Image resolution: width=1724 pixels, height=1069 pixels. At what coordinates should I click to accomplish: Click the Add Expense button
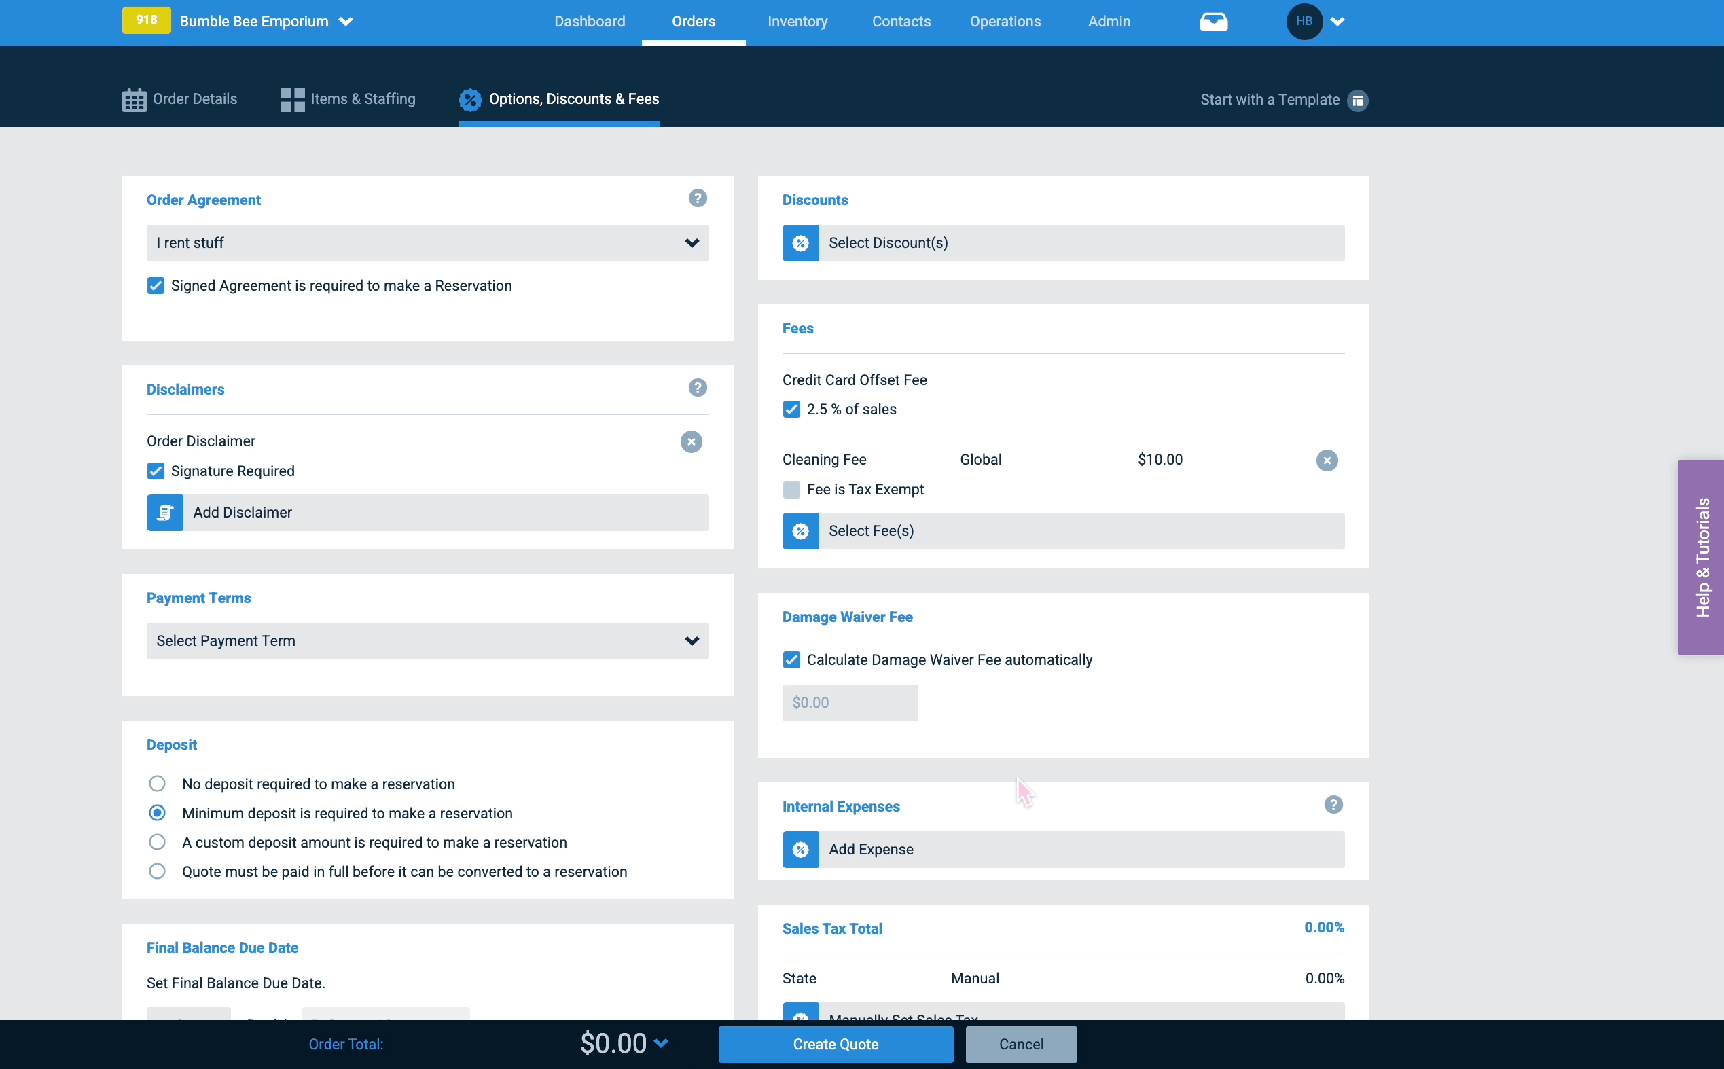click(x=1064, y=850)
